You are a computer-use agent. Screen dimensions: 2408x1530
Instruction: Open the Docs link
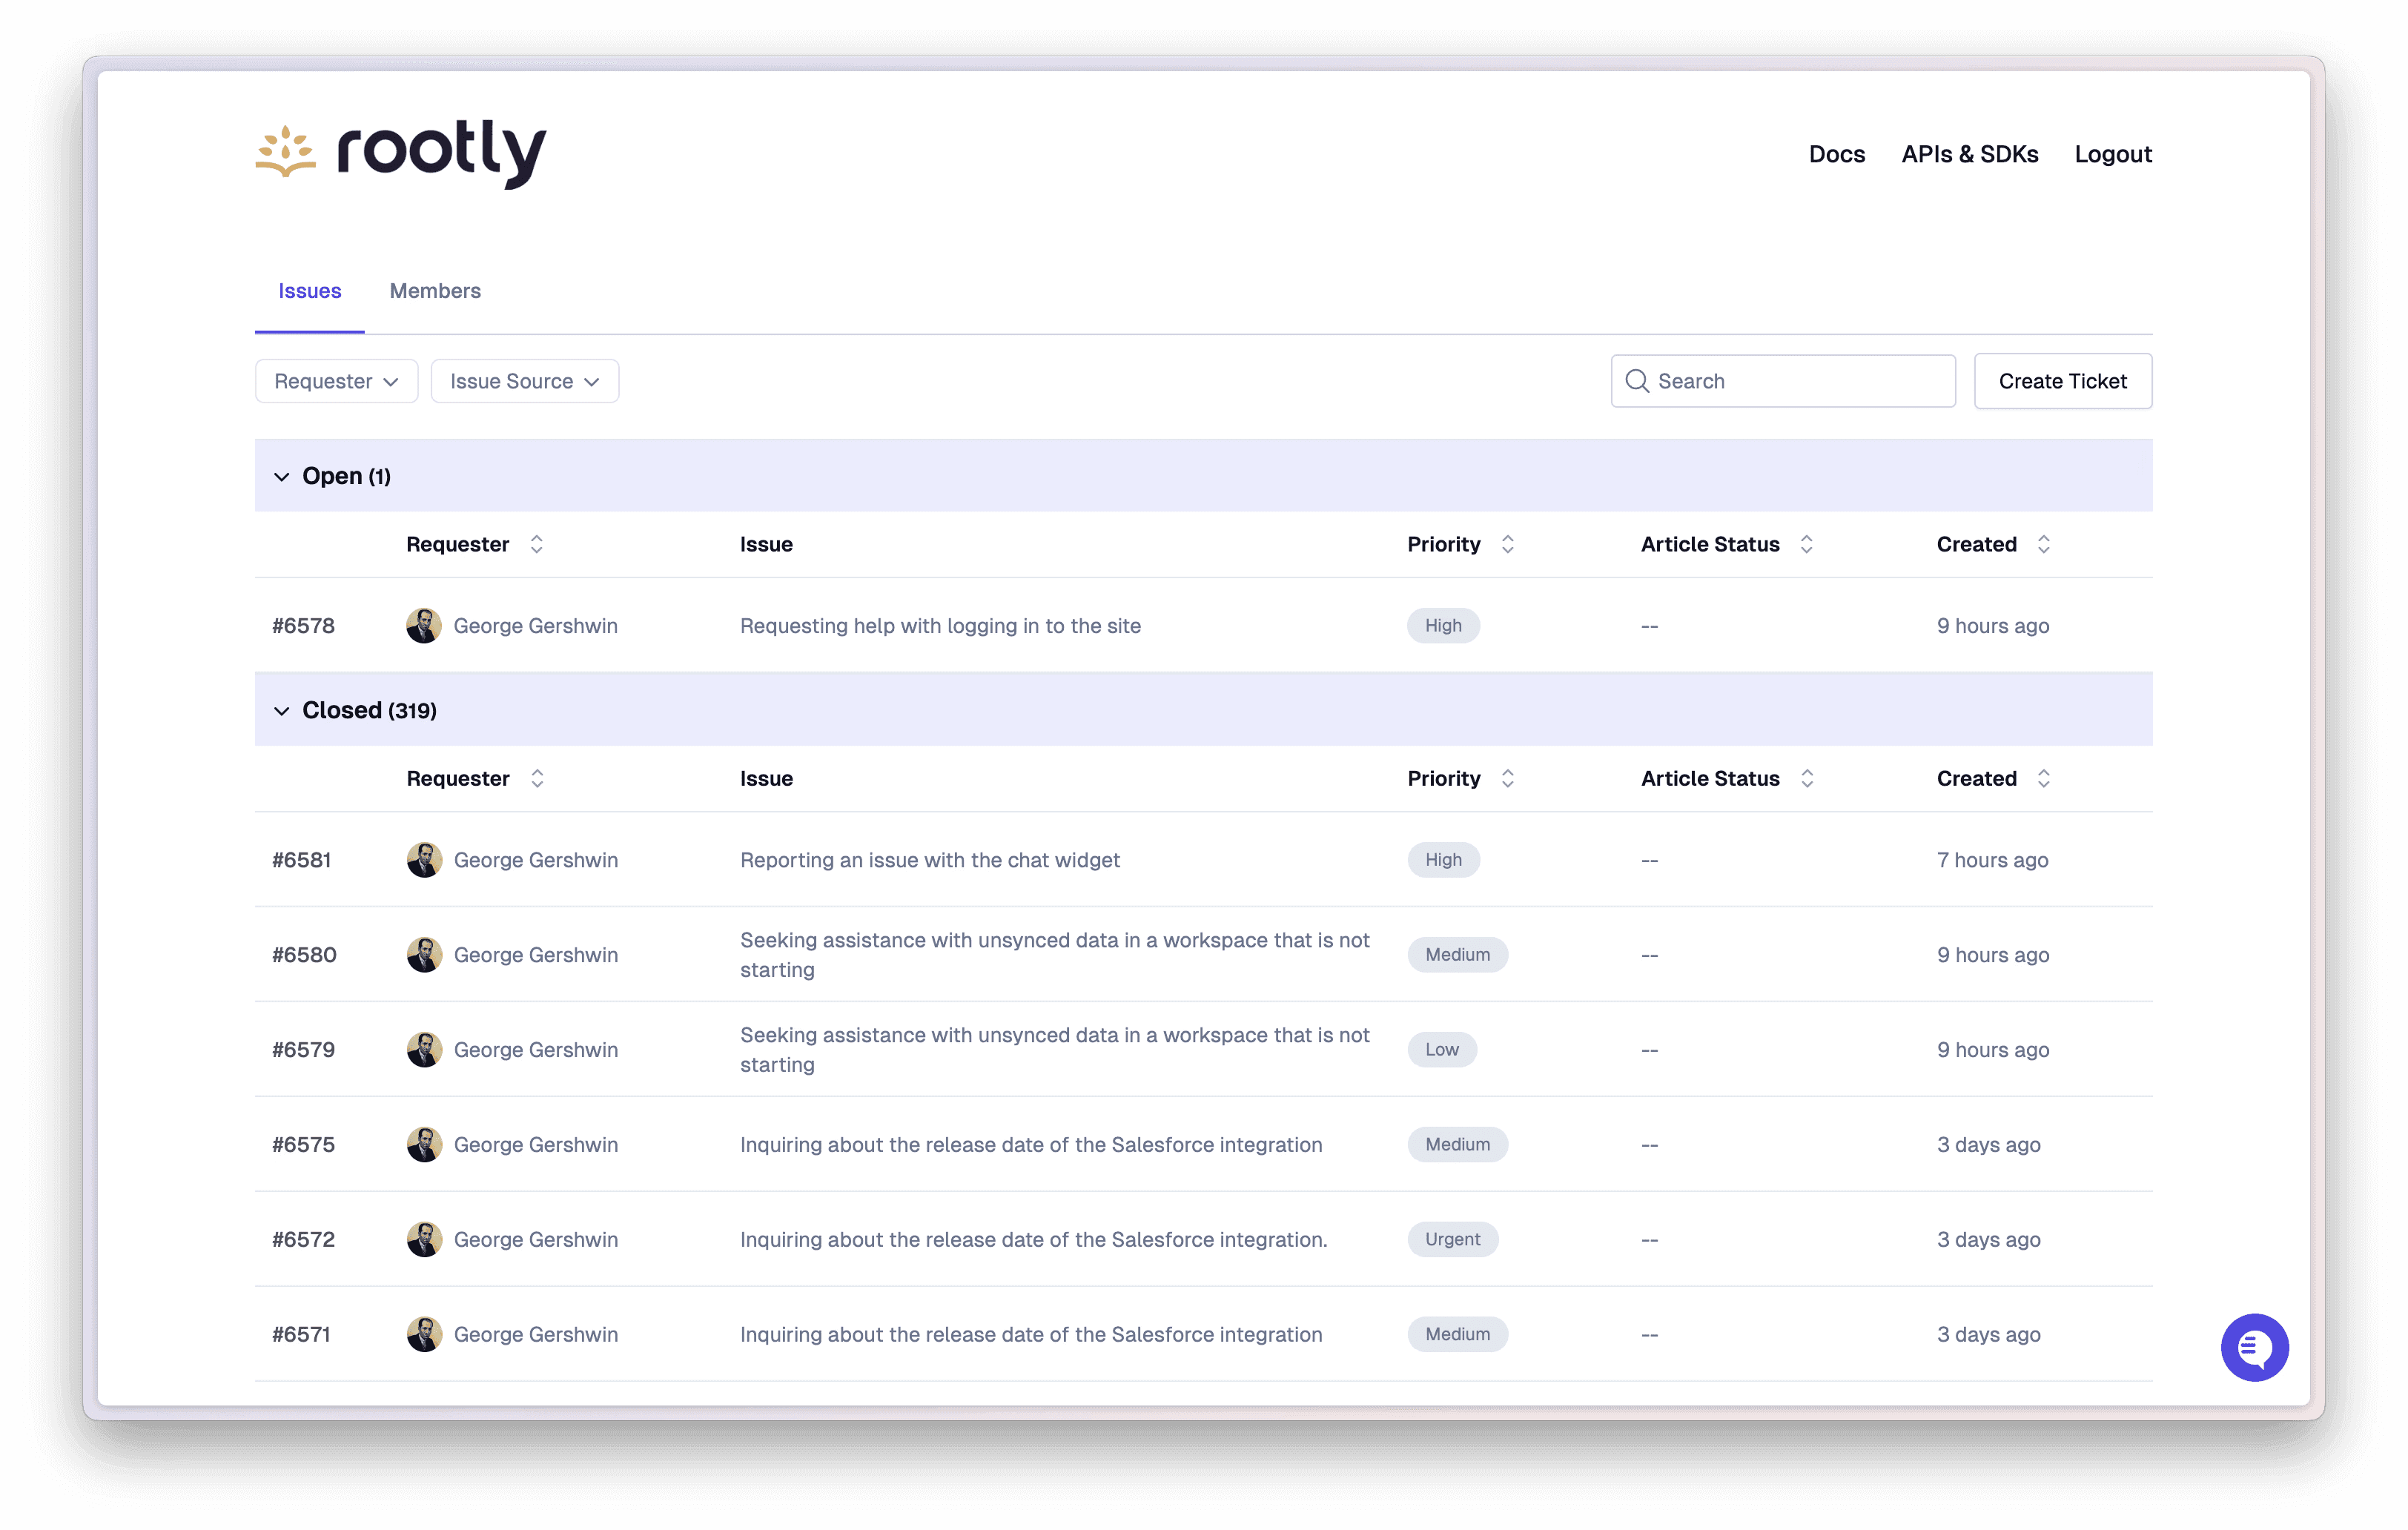1836,154
